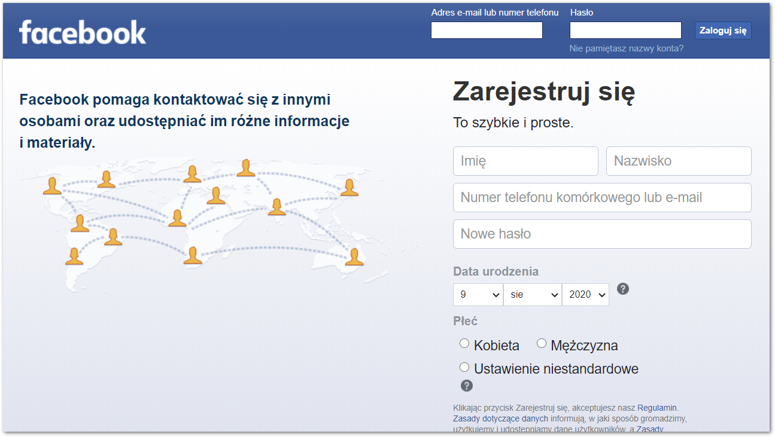Click the 'To szybkie i proste.' text
Viewport: 775px width, 437px height.
(513, 124)
